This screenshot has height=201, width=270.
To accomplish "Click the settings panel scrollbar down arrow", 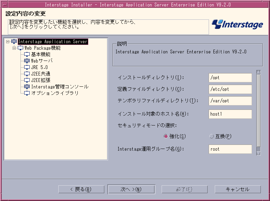I will 258,153.
